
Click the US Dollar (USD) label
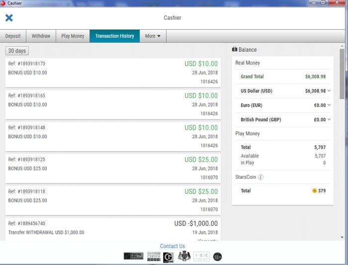[257, 91]
